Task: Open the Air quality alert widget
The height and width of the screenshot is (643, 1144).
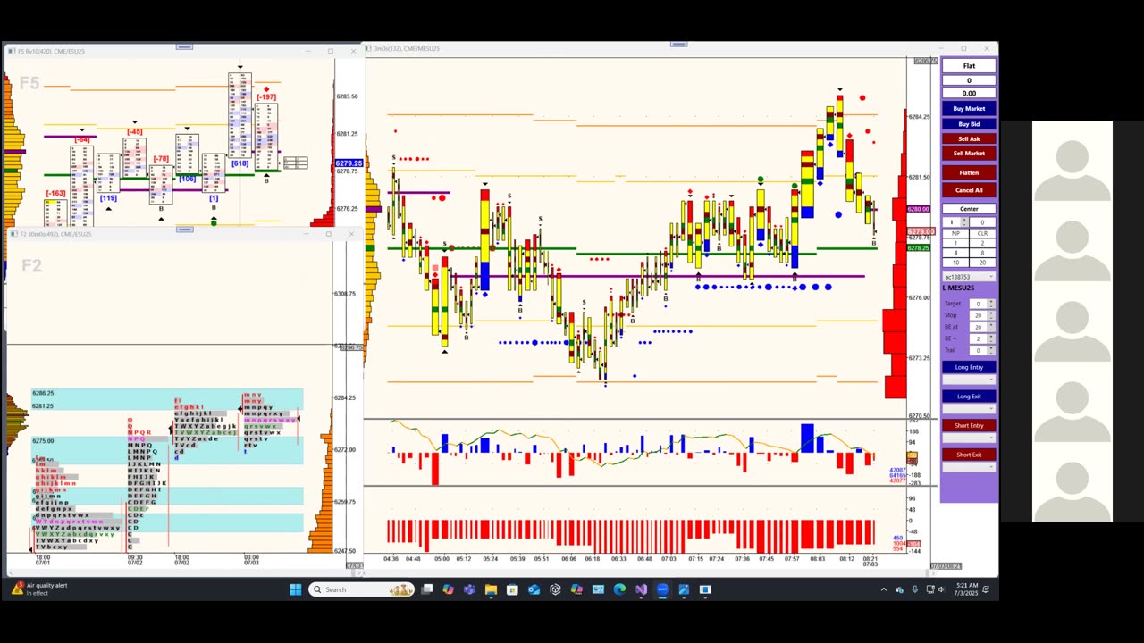Action: [x=40, y=589]
